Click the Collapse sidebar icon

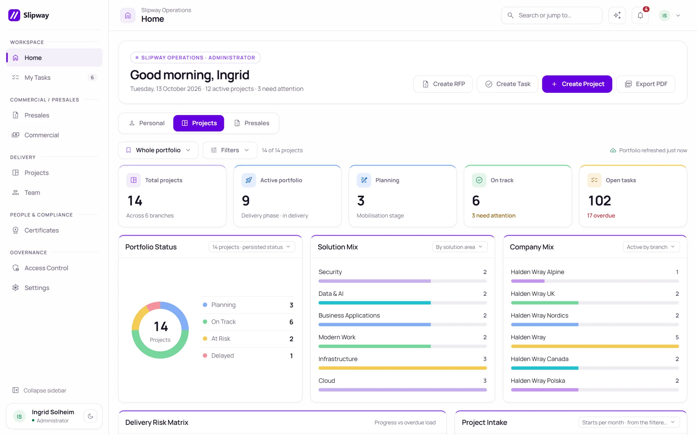(16, 390)
